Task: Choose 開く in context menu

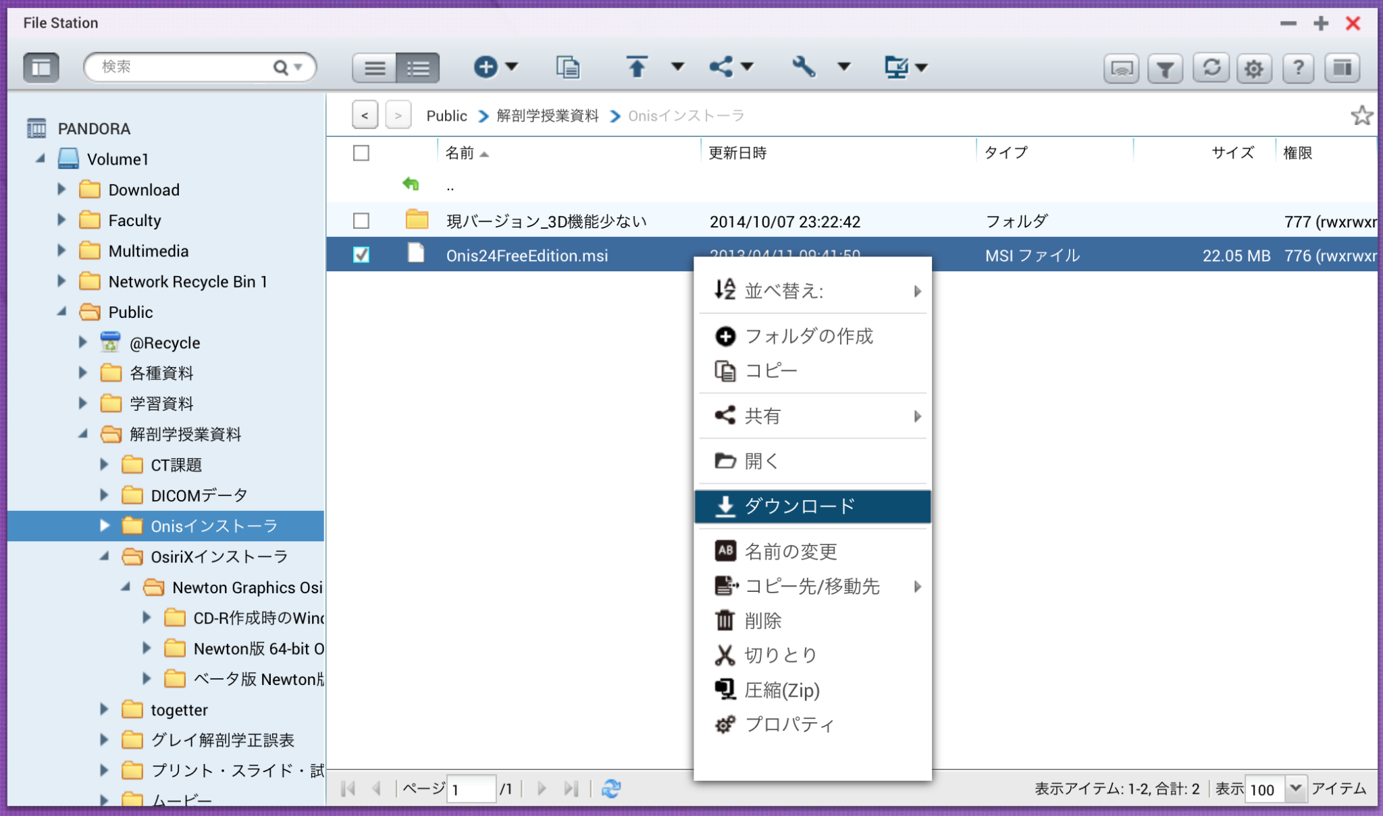Action: [x=812, y=461]
